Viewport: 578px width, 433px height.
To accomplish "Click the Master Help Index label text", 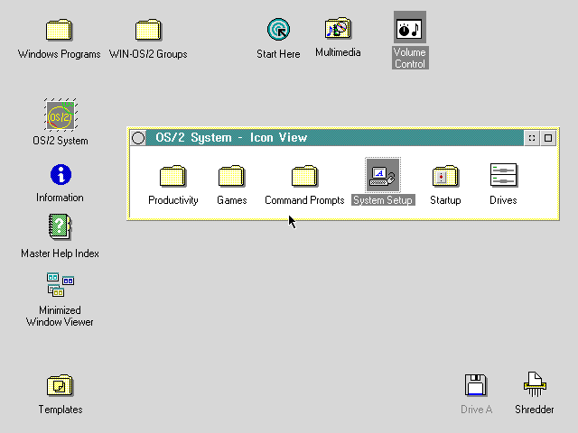I will (x=61, y=253).
